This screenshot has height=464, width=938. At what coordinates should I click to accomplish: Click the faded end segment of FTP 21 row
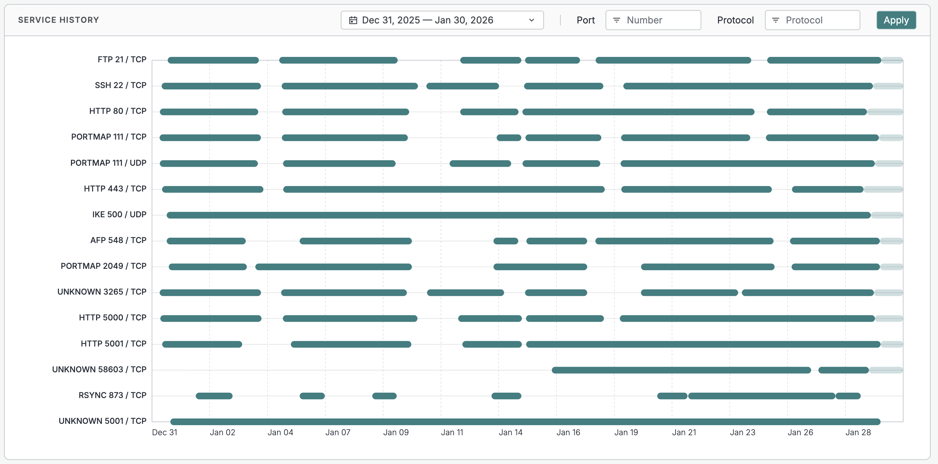(x=892, y=60)
